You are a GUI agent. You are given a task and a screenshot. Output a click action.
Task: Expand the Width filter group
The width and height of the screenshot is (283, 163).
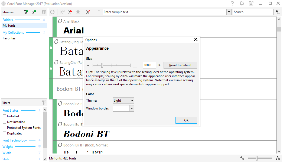pyautogui.click(x=40, y=153)
